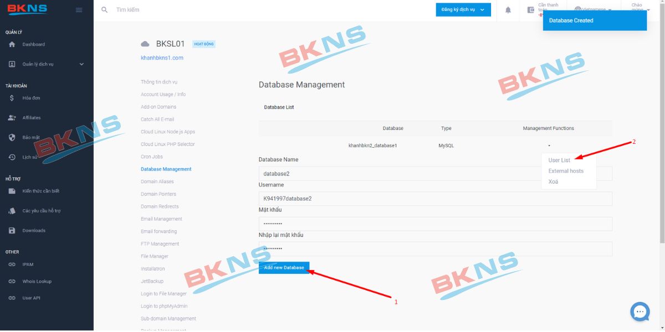This screenshot has width=665, height=332.
Task: Click the cloud icon beside BKSL01
Action: (145, 44)
